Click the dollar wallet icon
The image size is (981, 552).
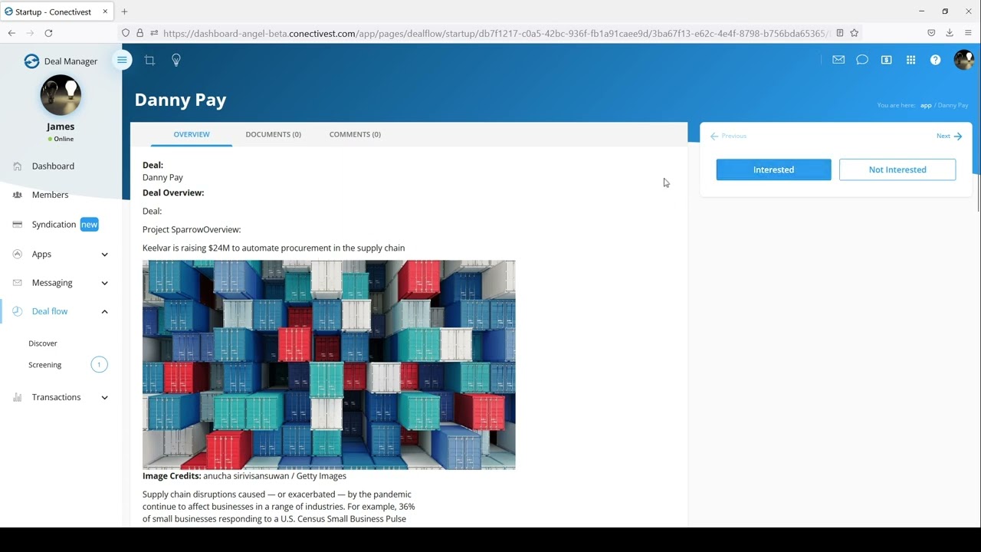[x=887, y=60]
